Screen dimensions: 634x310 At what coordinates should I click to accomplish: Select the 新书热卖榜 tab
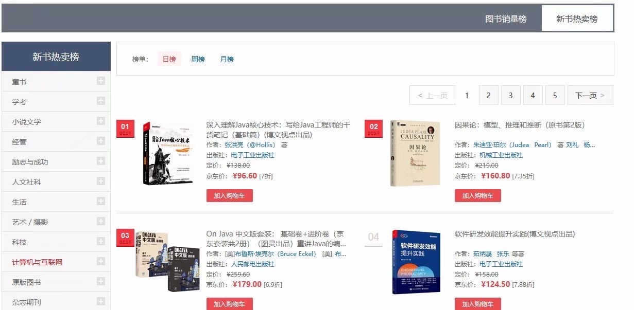click(x=577, y=19)
